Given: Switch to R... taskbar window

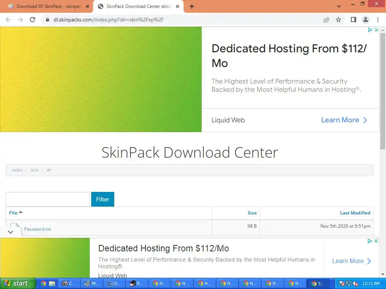Looking at the screenshot, I should point(137,284).
